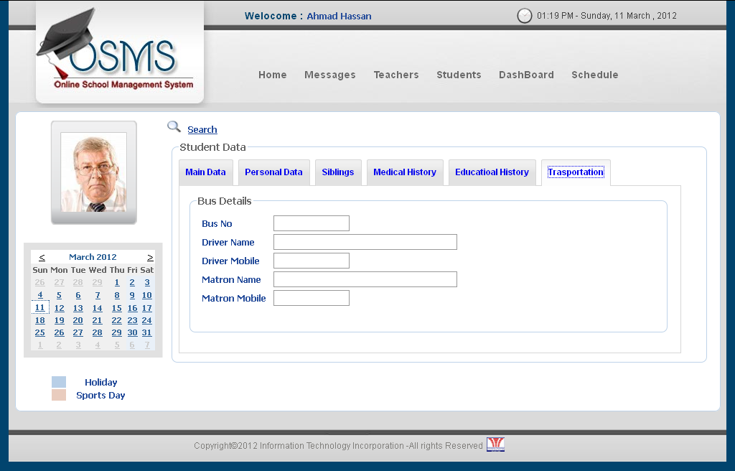The image size is (735, 471).
Task: Go to previous month in calendar
Action: (x=42, y=257)
